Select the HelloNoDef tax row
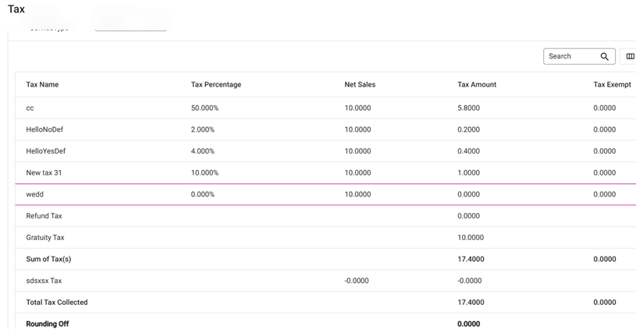Screen dimensions: 636x329 pos(44,130)
